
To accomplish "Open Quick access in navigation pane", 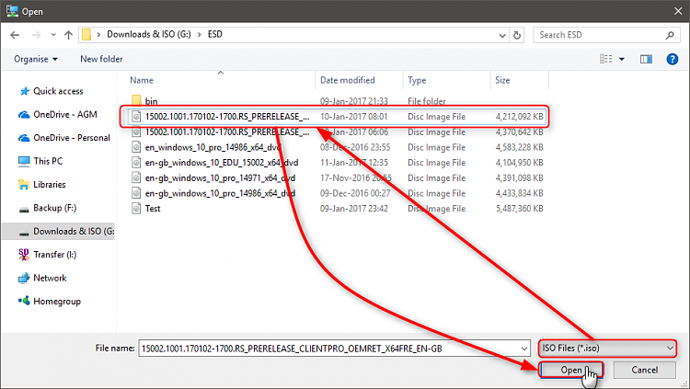I will click(x=58, y=91).
